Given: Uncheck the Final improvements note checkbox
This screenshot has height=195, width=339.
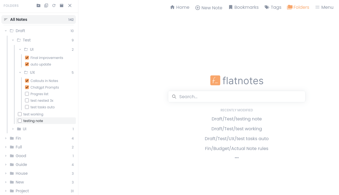Looking at the screenshot, I should [27, 58].
